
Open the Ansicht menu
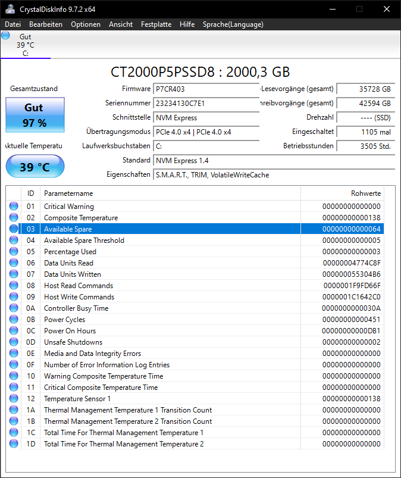(x=121, y=24)
